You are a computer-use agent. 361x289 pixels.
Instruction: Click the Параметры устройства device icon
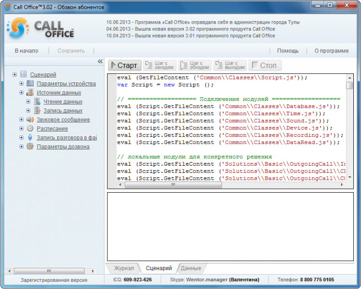(x=30, y=83)
